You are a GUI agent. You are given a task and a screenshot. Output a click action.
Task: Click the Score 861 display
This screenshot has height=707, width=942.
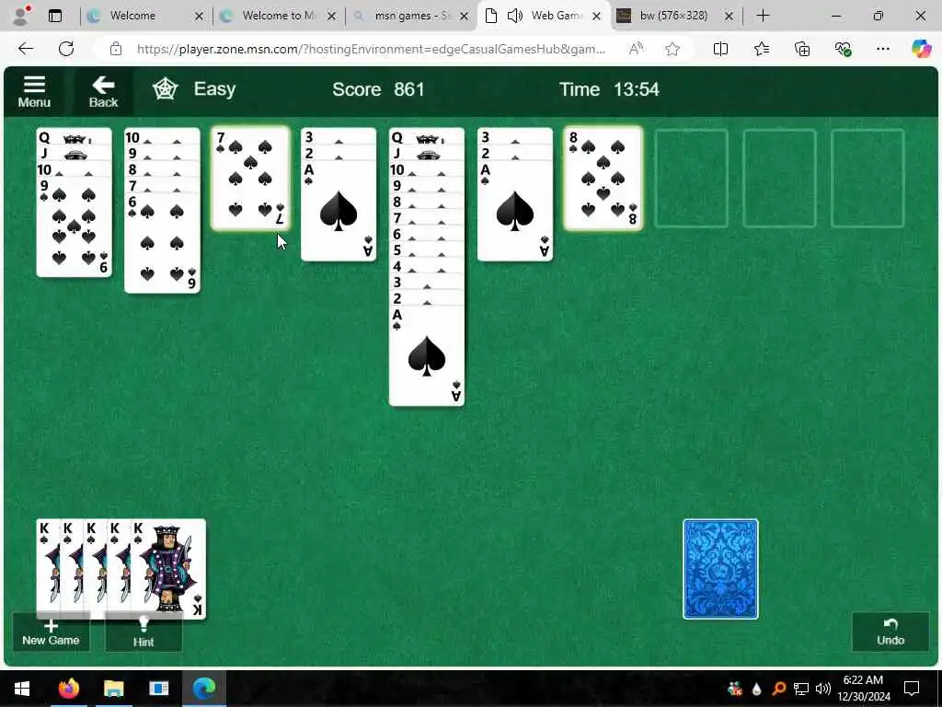[x=378, y=89]
